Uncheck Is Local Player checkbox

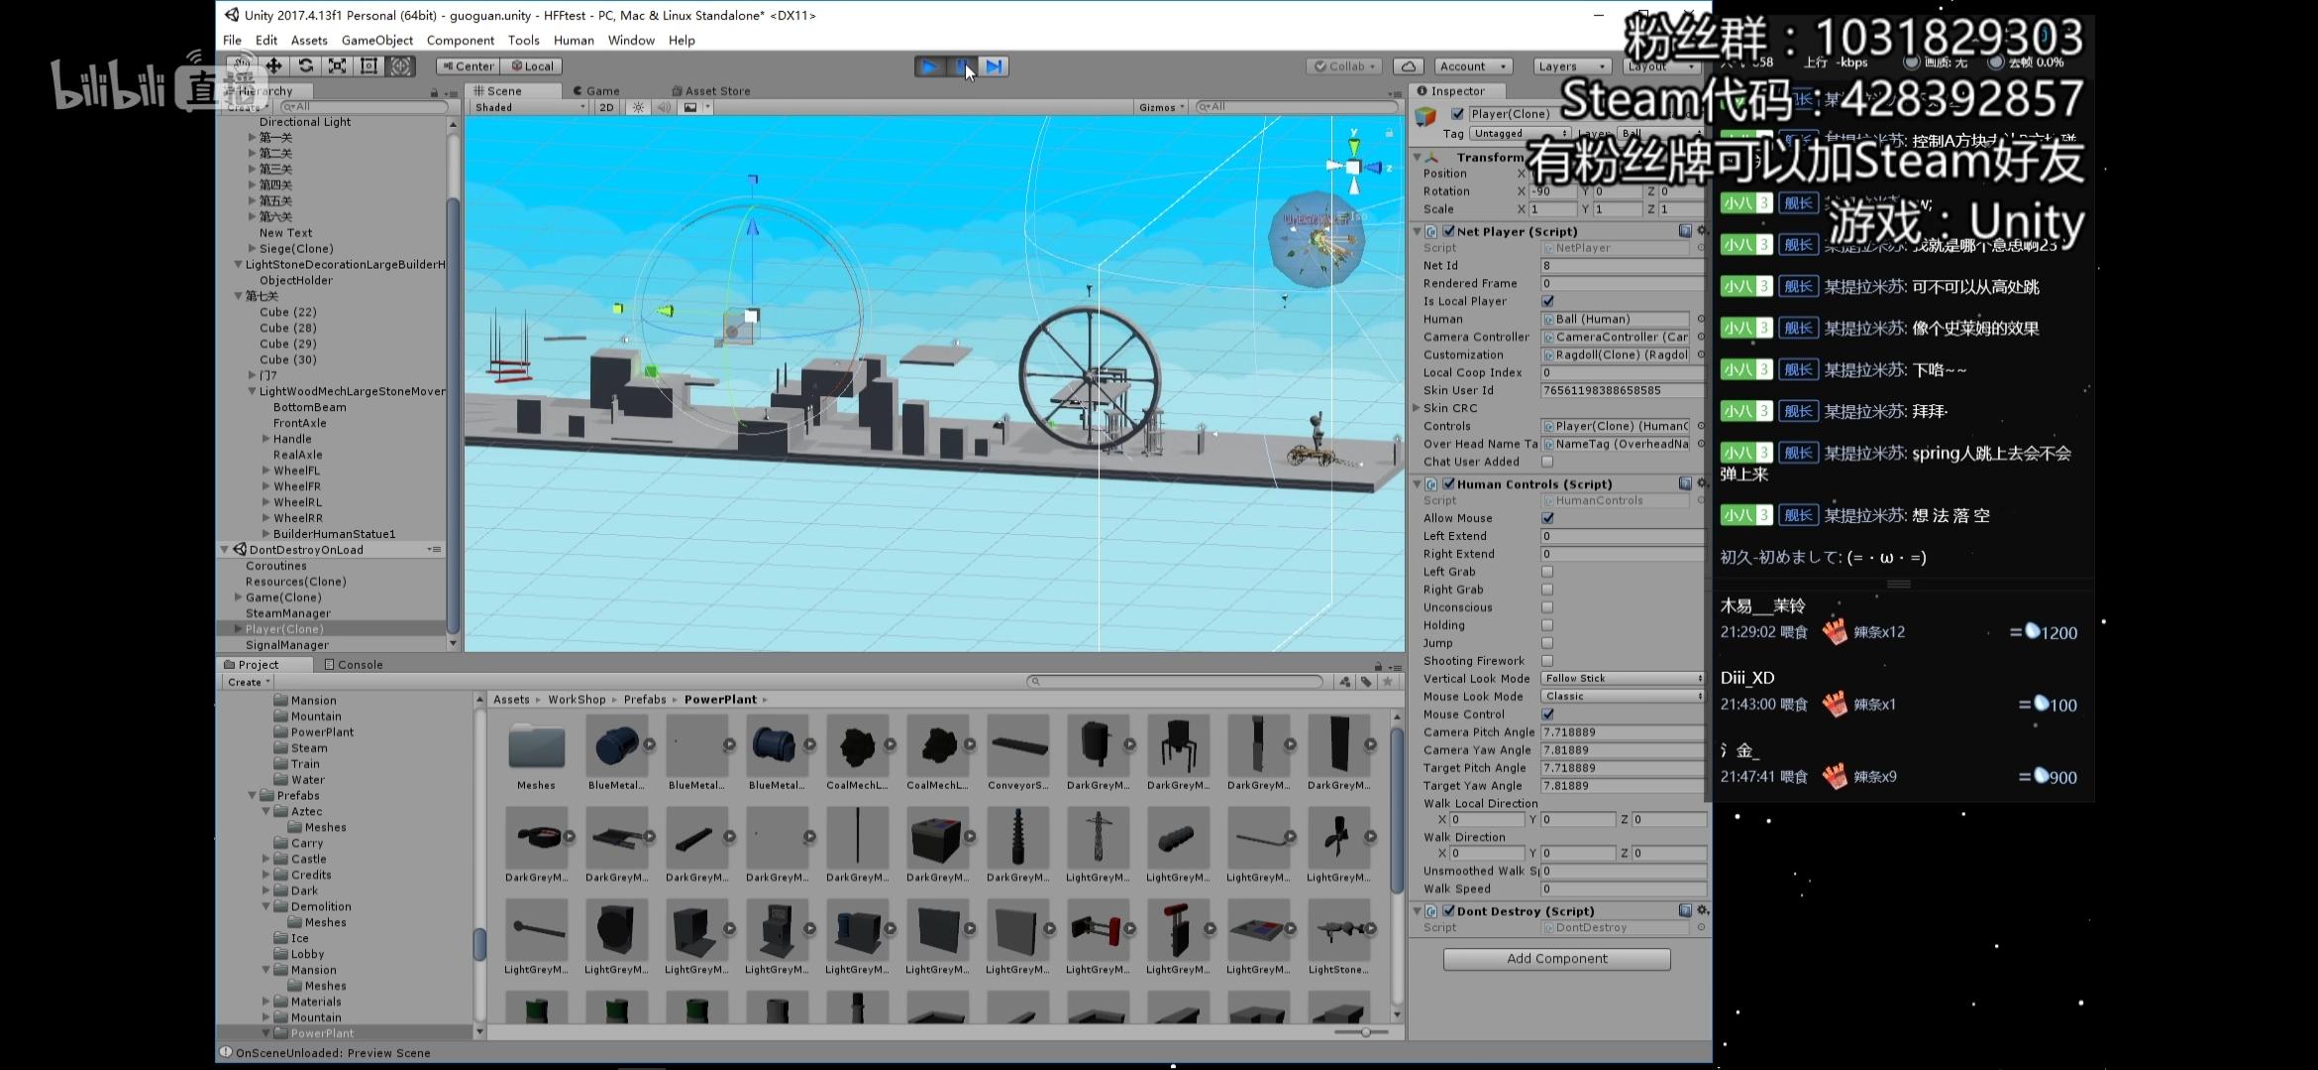(1547, 301)
